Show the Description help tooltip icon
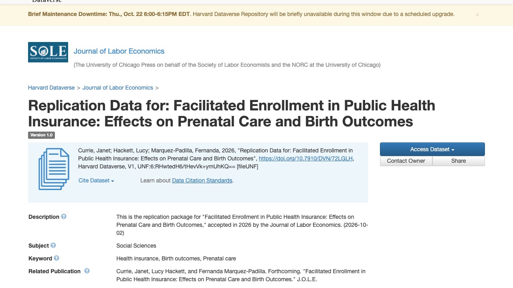513x288 pixels. 64,216
